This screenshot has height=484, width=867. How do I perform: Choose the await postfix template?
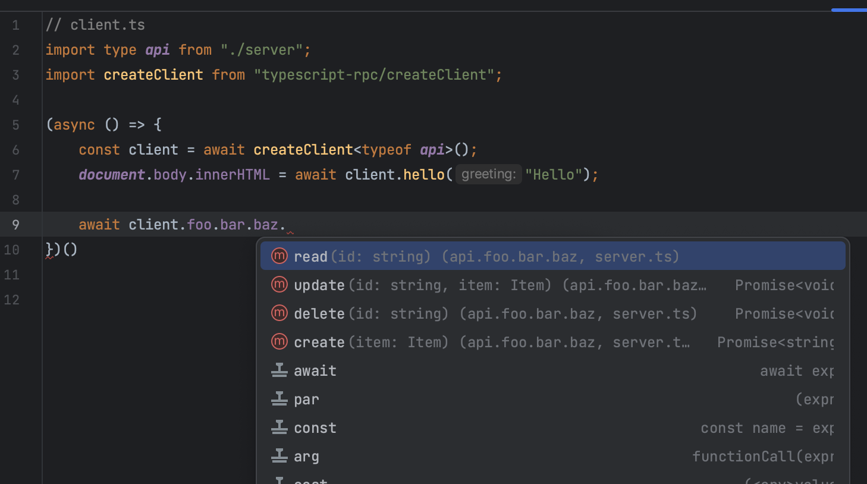[x=552, y=370]
